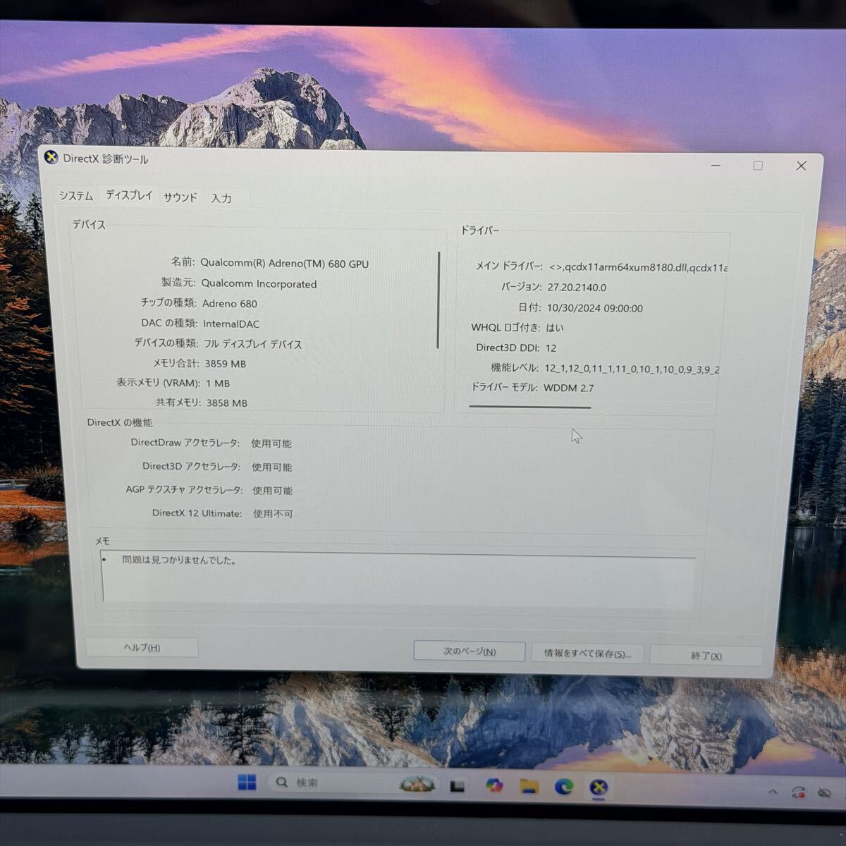Maximize the DirectX 診断ツール window
This screenshot has width=846, height=846.
pos(758,166)
